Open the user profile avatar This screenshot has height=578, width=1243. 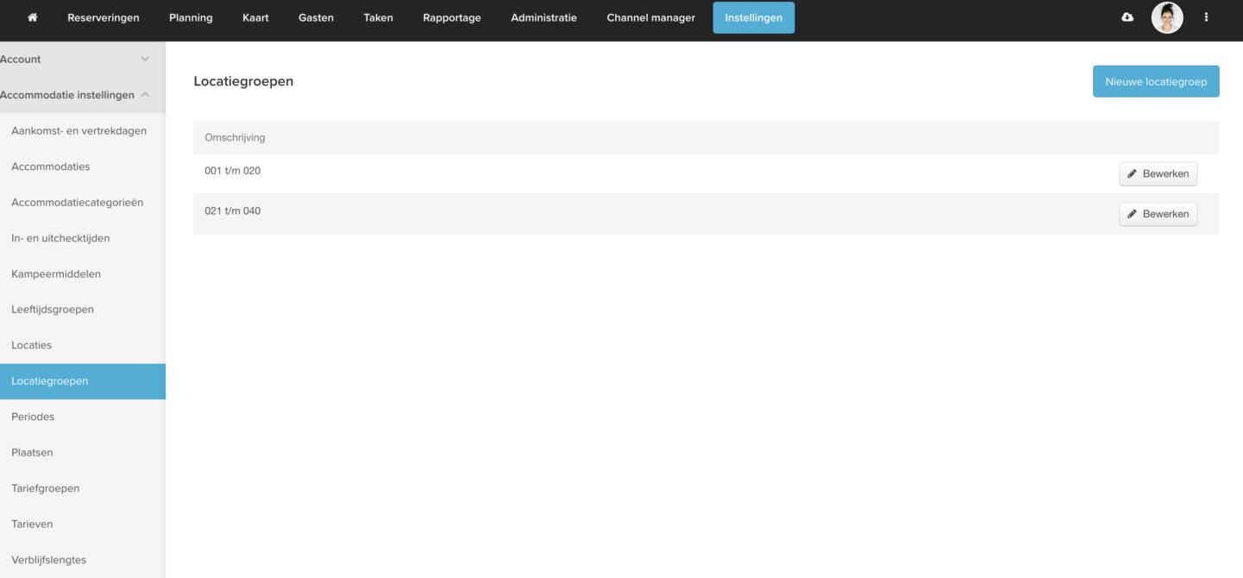coord(1167,18)
